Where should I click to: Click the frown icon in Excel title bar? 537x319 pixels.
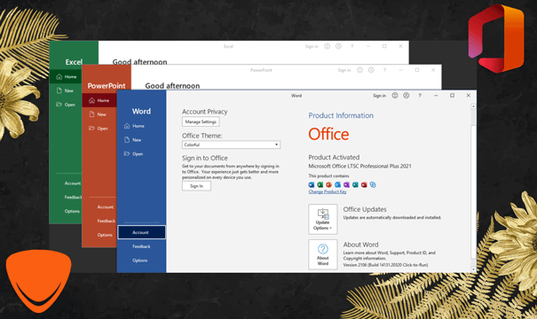[338, 46]
